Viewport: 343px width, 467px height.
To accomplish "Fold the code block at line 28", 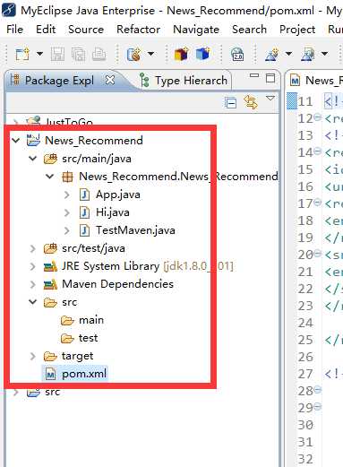I will [x=318, y=389].
